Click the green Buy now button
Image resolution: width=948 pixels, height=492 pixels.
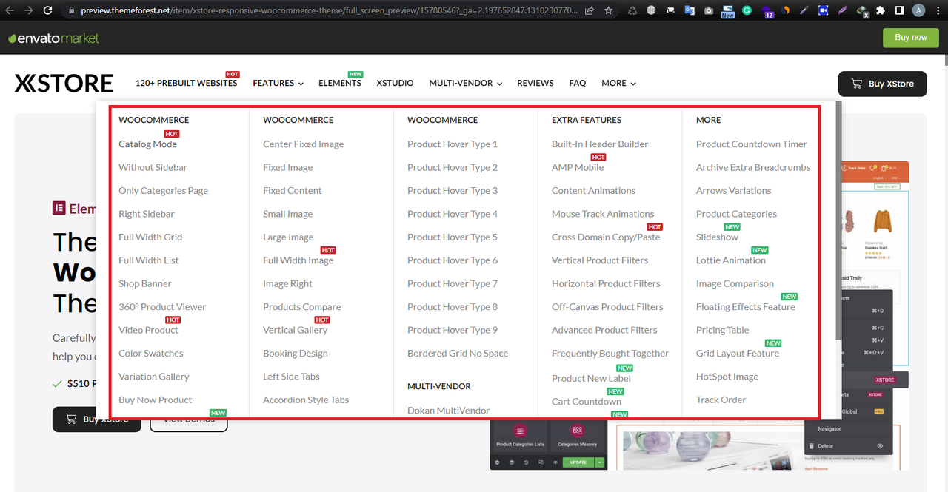pos(911,38)
